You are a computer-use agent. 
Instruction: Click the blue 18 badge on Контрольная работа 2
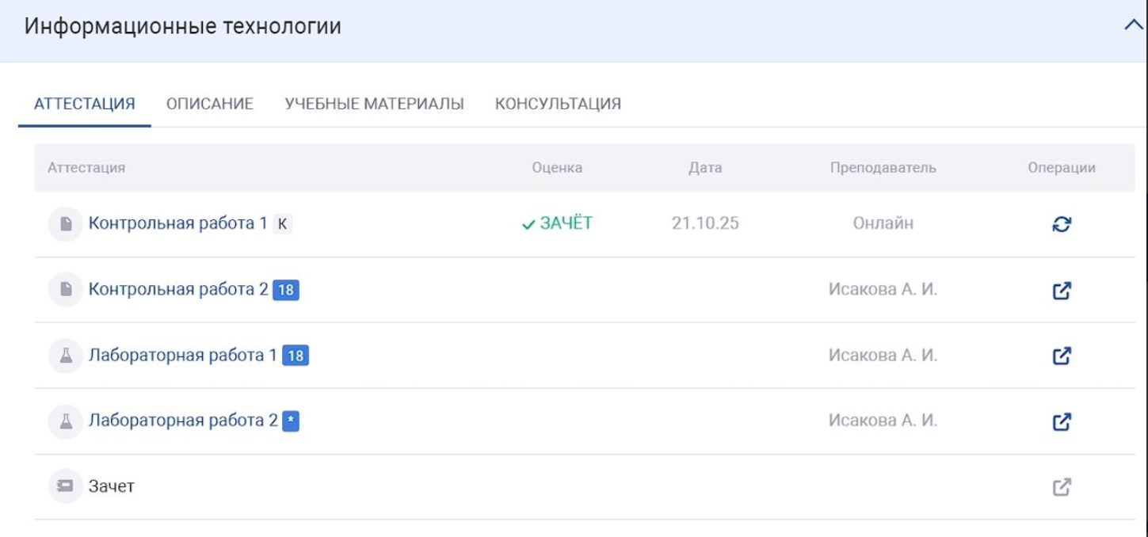click(286, 291)
